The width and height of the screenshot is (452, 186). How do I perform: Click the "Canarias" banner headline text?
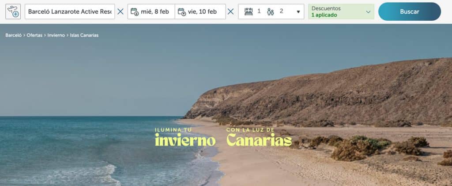tap(259, 140)
